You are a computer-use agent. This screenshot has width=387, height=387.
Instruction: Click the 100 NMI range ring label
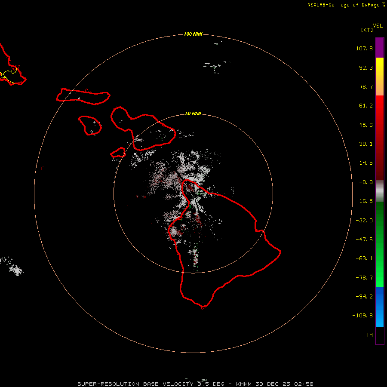(x=193, y=34)
